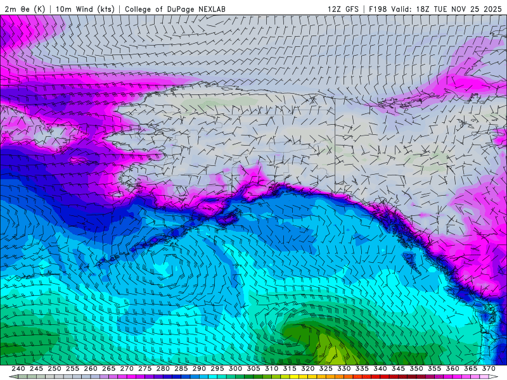The width and height of the screenshot is (507, 380).
Task: Click the "12Z GFS" model run label
Action: (343, 9)
